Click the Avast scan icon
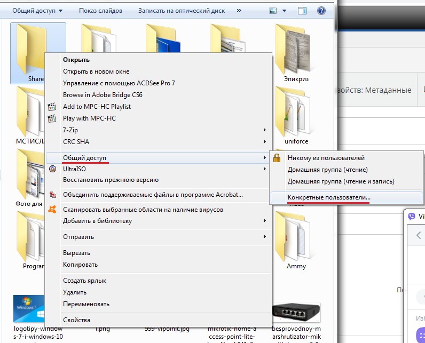The image size is (425, 343). tap(52, 209)
